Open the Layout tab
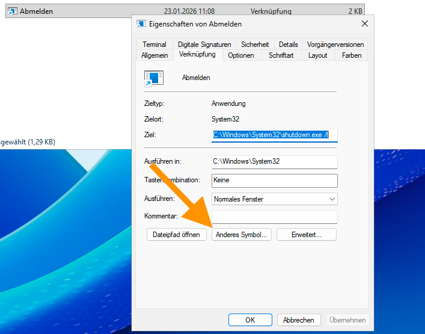 coord(317,55)
